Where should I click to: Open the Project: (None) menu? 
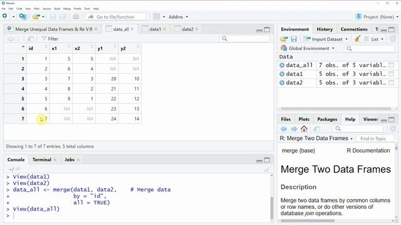click(377, 17)
